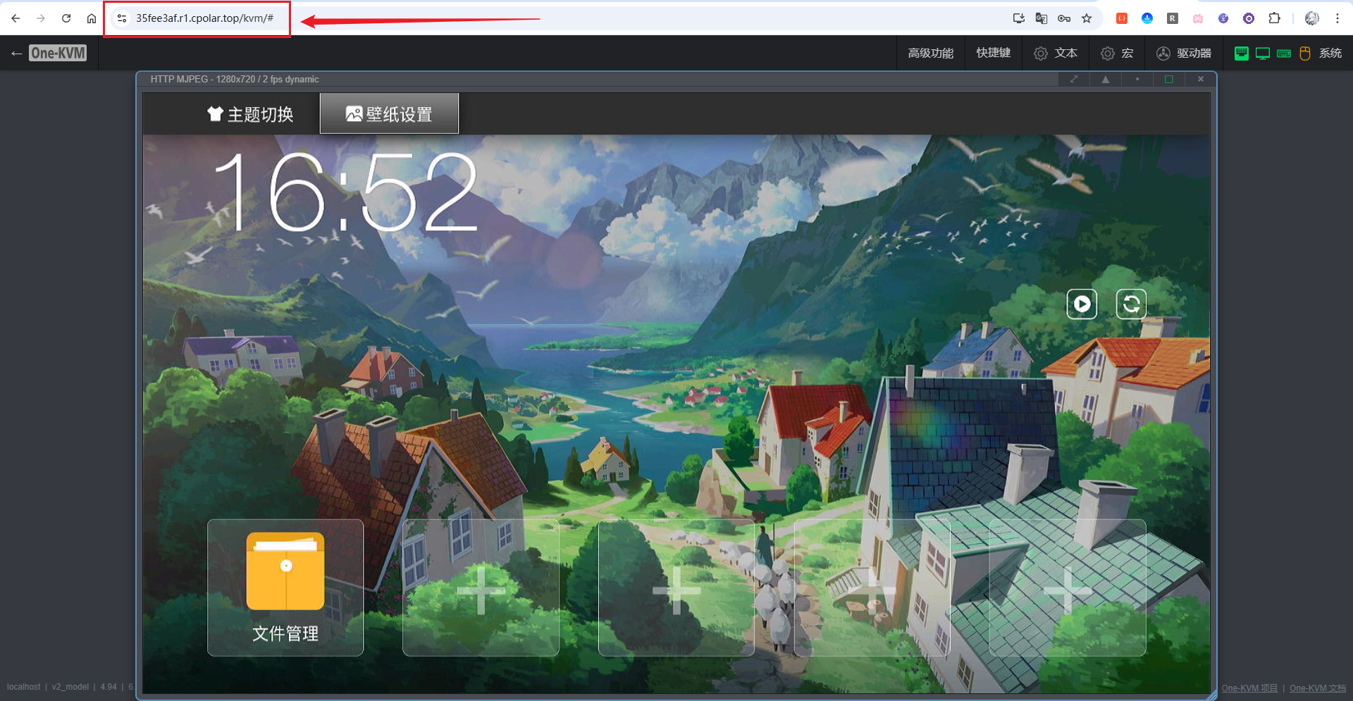Toggle fullscreen with the expand arrows icon
This screenshot has height=701, width=1353.
click(x=1073, y=79)
